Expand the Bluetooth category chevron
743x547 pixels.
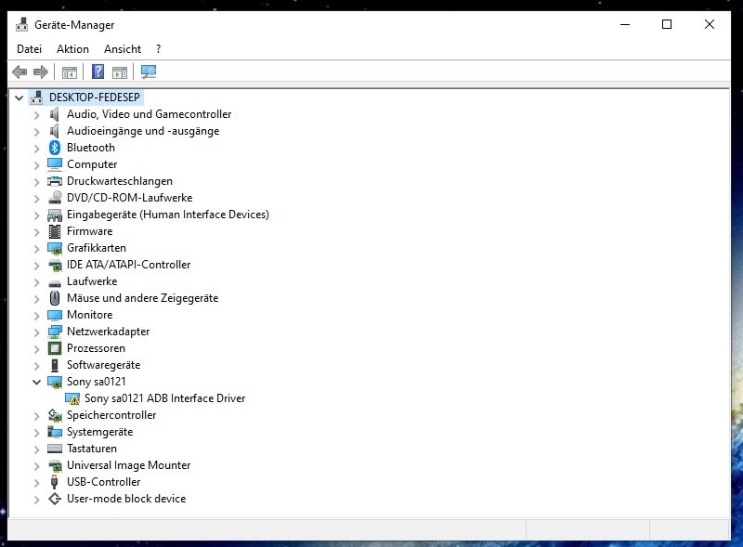point(37,149)
